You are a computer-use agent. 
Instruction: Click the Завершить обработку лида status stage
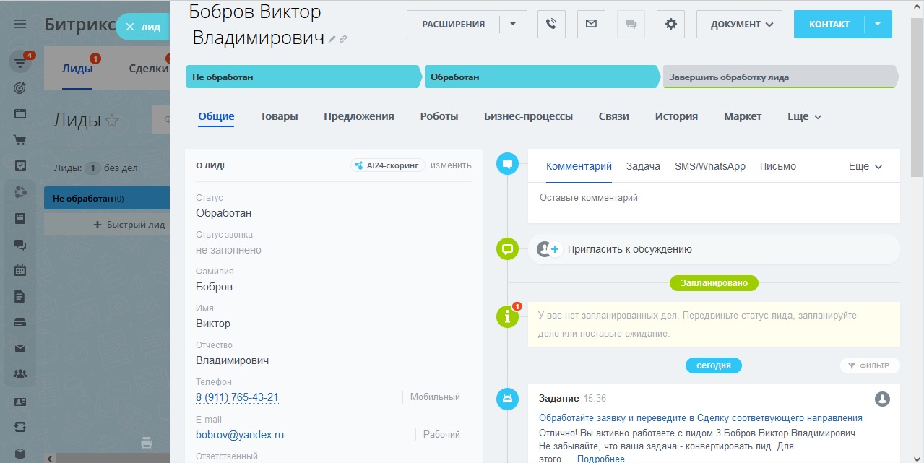(x=780, y=76)
